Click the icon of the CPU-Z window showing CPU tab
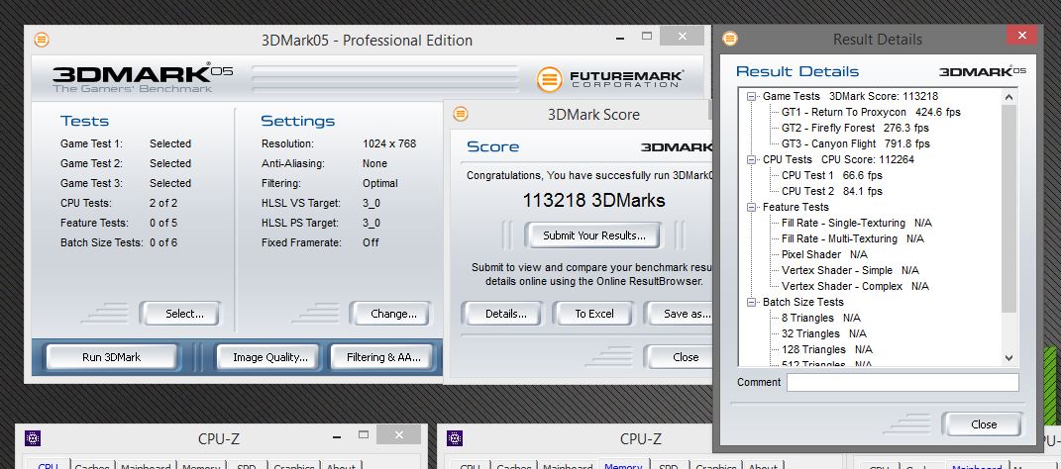This screenshot has width=1061, height=469. point(33,438)
